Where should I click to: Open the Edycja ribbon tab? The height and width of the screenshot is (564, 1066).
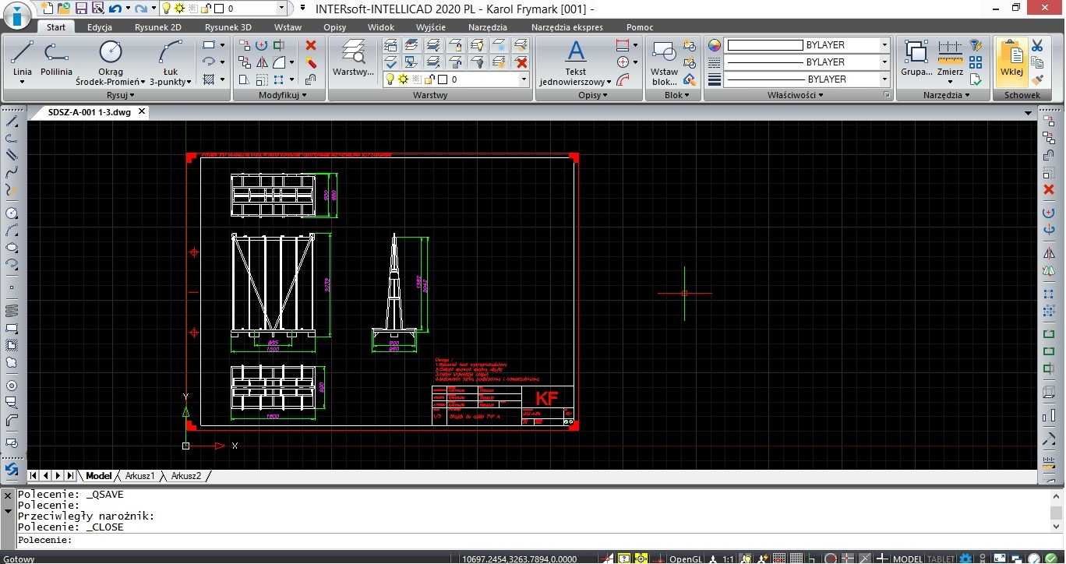pos(100,27)
